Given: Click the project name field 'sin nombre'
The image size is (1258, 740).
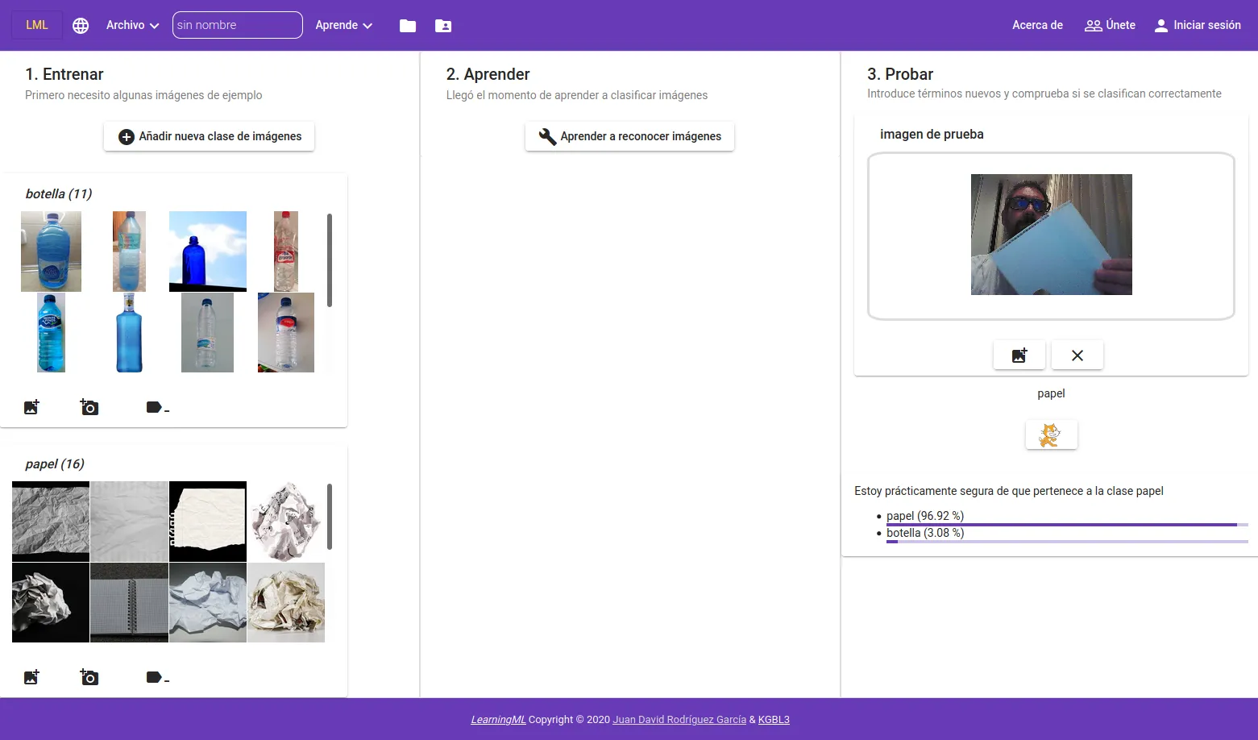Looking at the screenshot, I should point(238,25).
